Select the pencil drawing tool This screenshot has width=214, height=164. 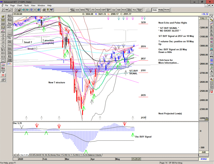tap(211, 20)
